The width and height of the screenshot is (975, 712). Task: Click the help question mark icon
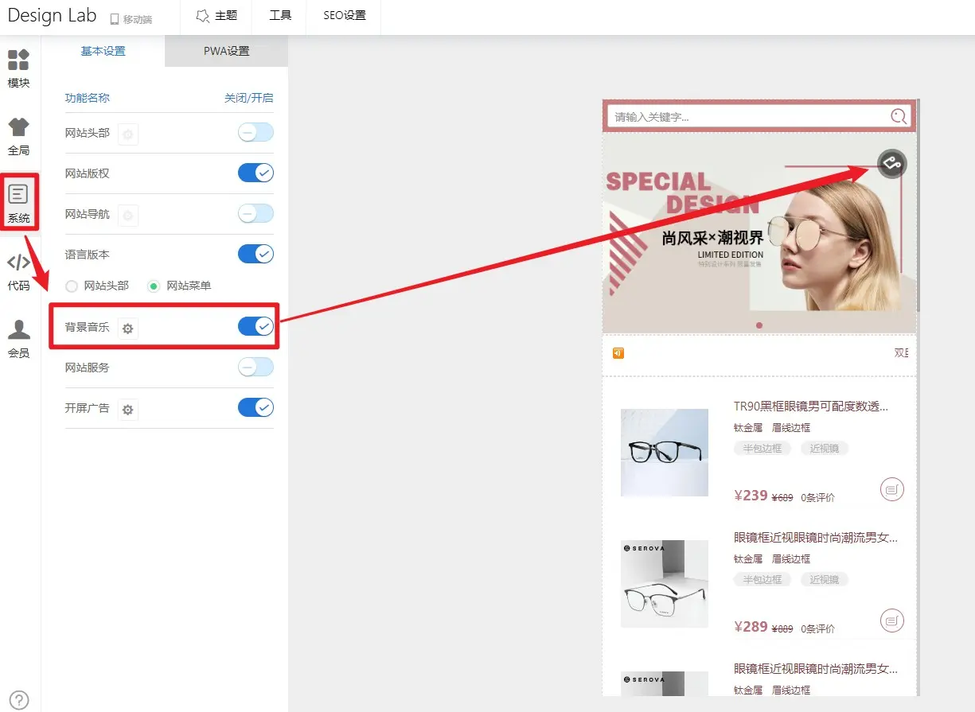click(18, 700)
